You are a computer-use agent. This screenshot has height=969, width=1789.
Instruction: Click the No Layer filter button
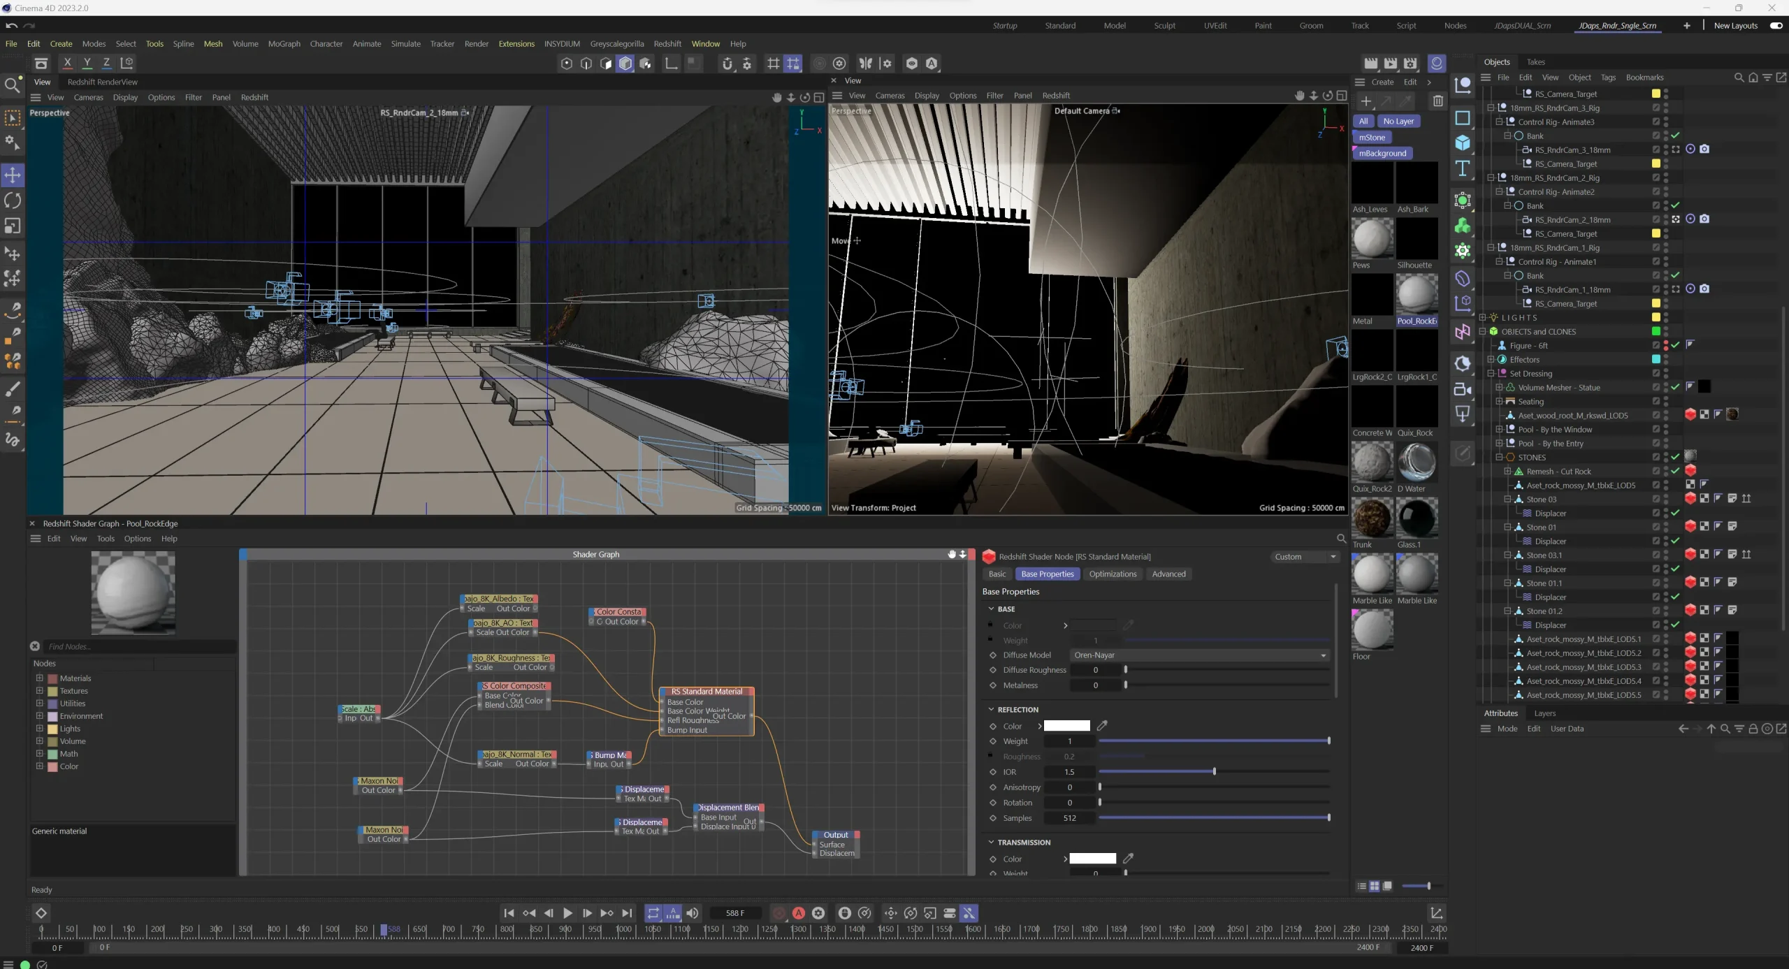click(1398, 121)
